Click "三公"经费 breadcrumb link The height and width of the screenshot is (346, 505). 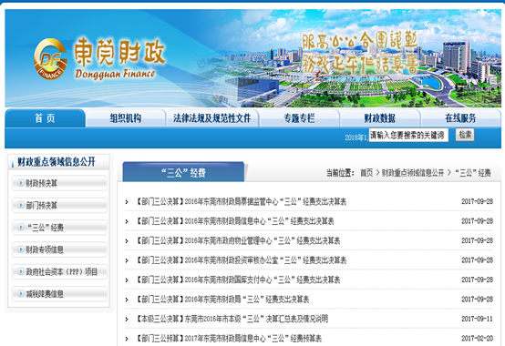473,173
